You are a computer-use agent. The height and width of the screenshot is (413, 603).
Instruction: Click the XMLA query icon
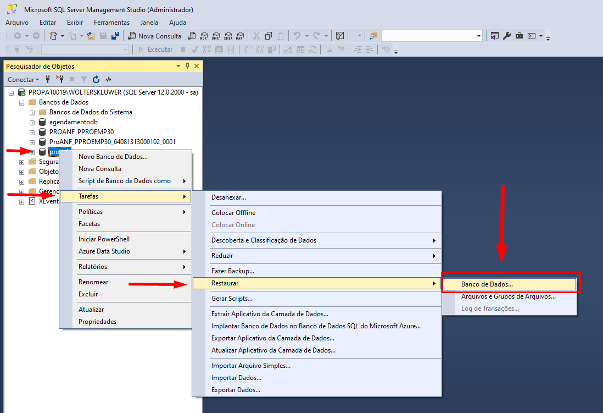[228, 36]
